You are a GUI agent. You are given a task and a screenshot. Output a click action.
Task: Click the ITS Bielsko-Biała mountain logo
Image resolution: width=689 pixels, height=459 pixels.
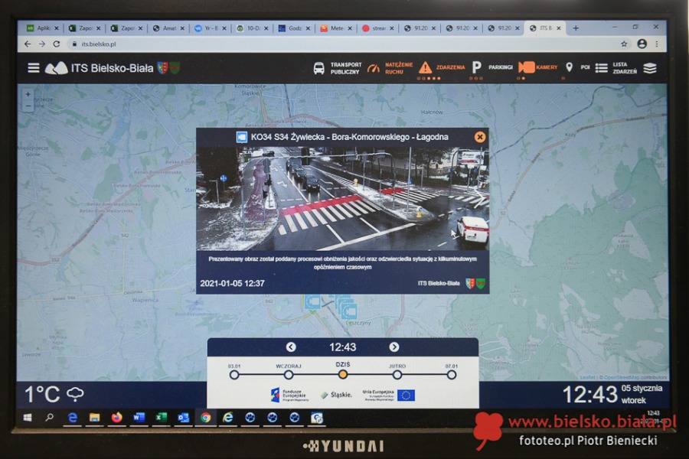[56, 68]
